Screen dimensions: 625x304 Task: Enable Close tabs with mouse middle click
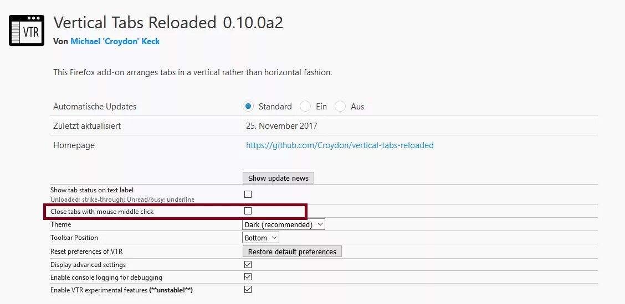(x=248, y=211)
